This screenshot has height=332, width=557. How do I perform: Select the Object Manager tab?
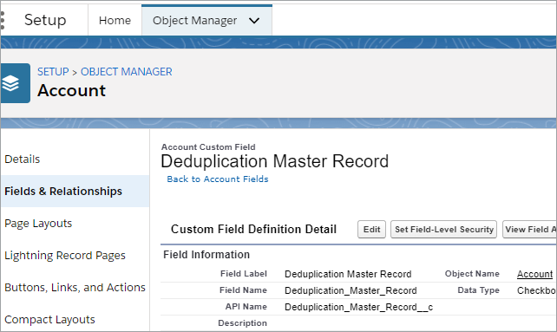point(206,20)
